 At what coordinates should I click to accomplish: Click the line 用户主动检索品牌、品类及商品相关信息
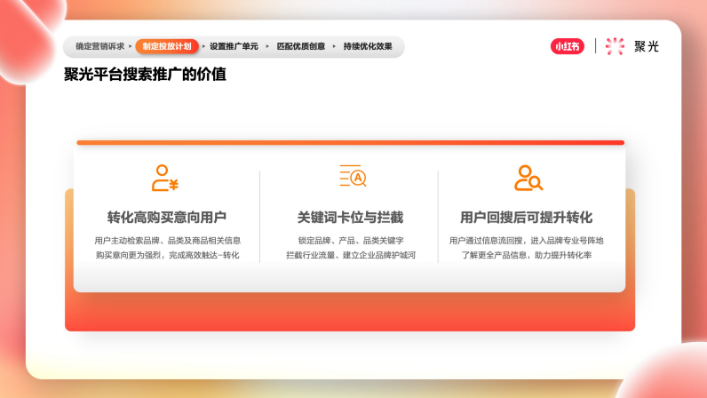tap(167, 241)
